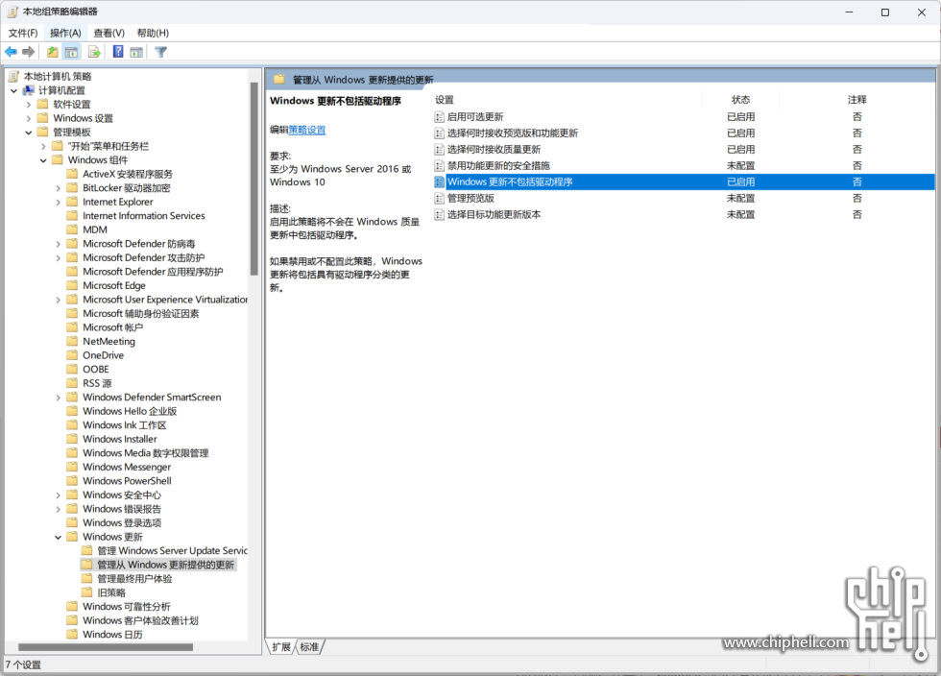Select Windows Hello 企业版 tree item

(x=130, y=411)
